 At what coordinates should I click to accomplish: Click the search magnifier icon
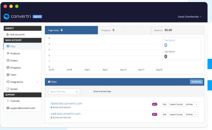tap(77, 92)
